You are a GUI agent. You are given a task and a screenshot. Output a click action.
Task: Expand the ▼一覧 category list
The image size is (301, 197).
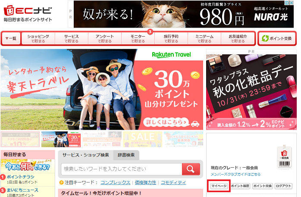tap(11, 38)
